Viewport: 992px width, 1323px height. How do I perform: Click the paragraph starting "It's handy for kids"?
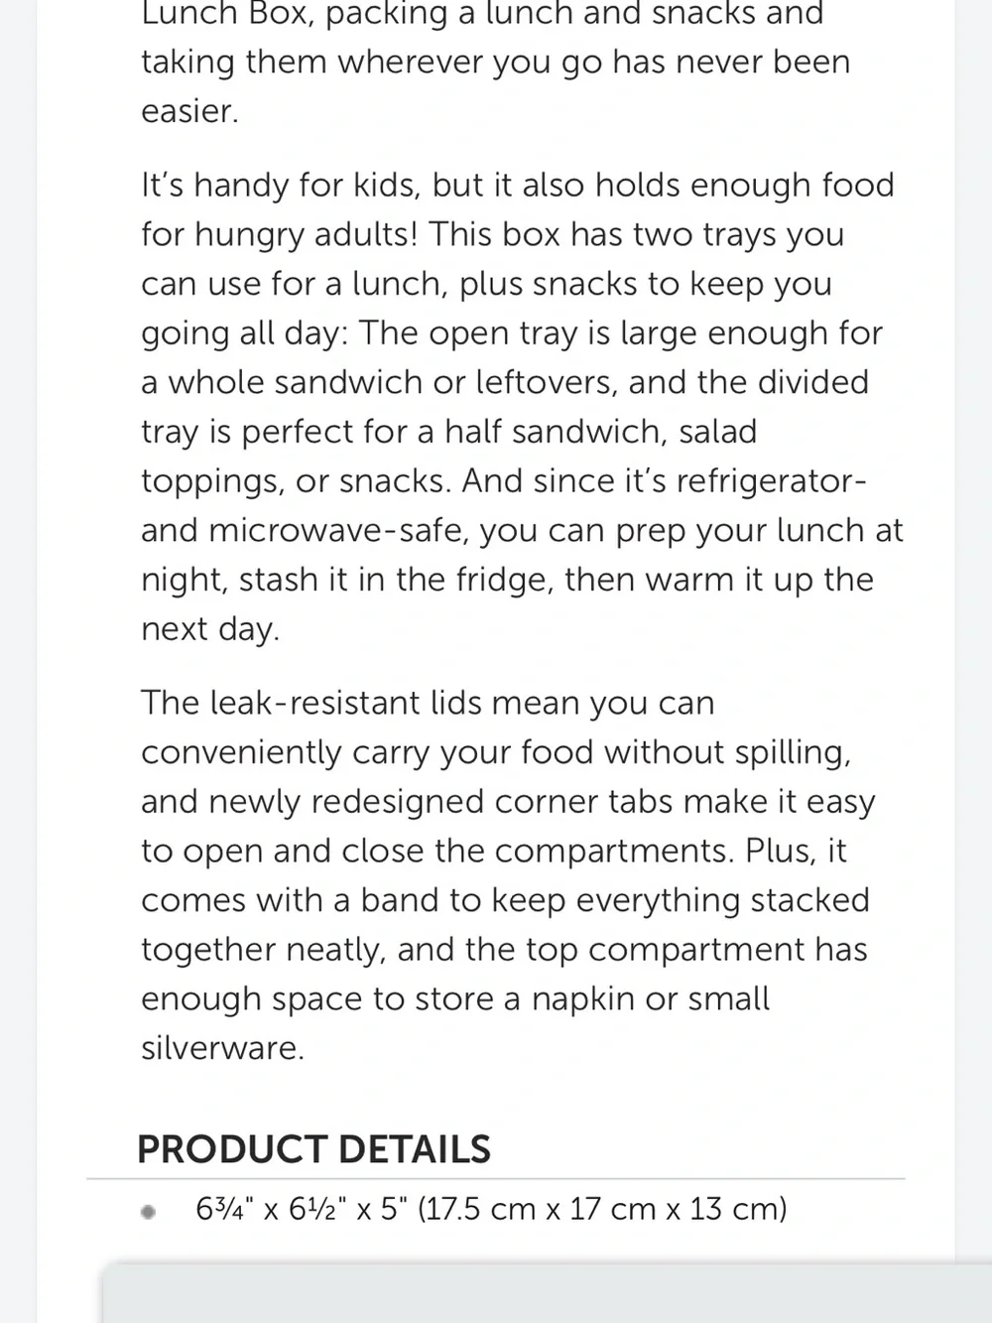522,406
